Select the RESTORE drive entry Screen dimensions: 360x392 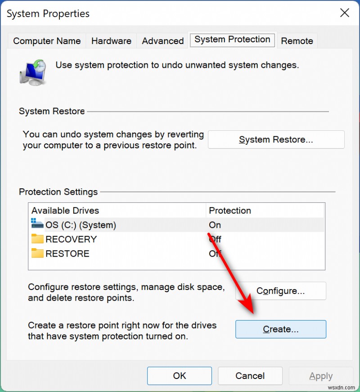click(112, 254)
